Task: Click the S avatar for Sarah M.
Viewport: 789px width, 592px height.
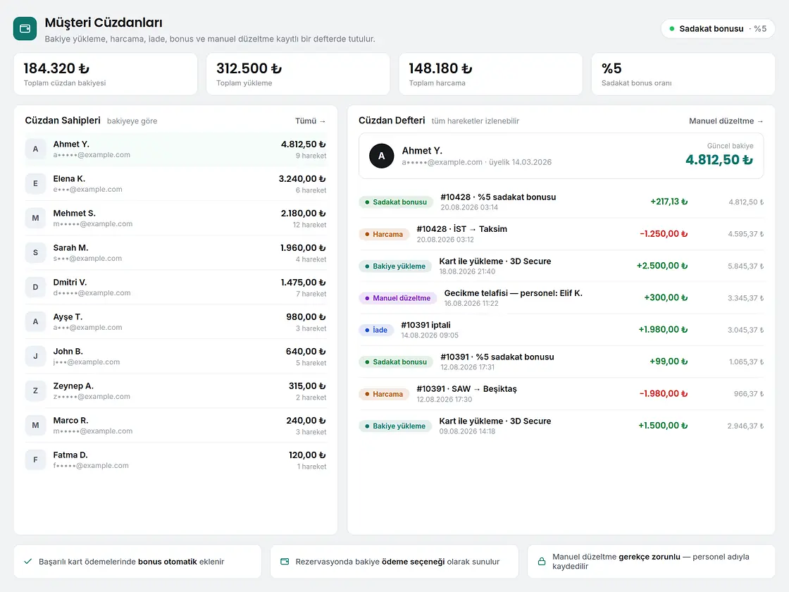Action: [35, 253]
